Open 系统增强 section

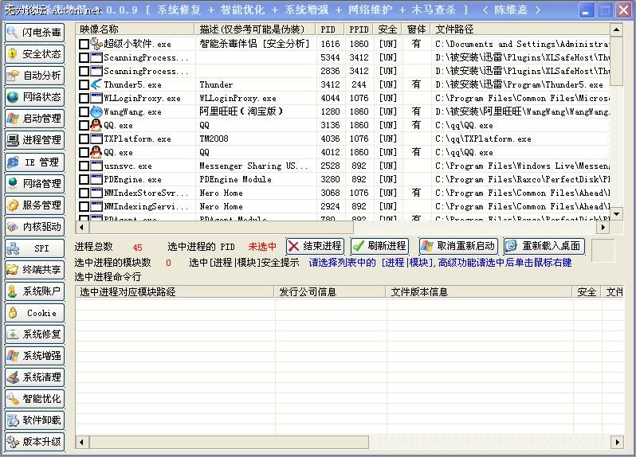pyautogui.click(x=35, y=356)
